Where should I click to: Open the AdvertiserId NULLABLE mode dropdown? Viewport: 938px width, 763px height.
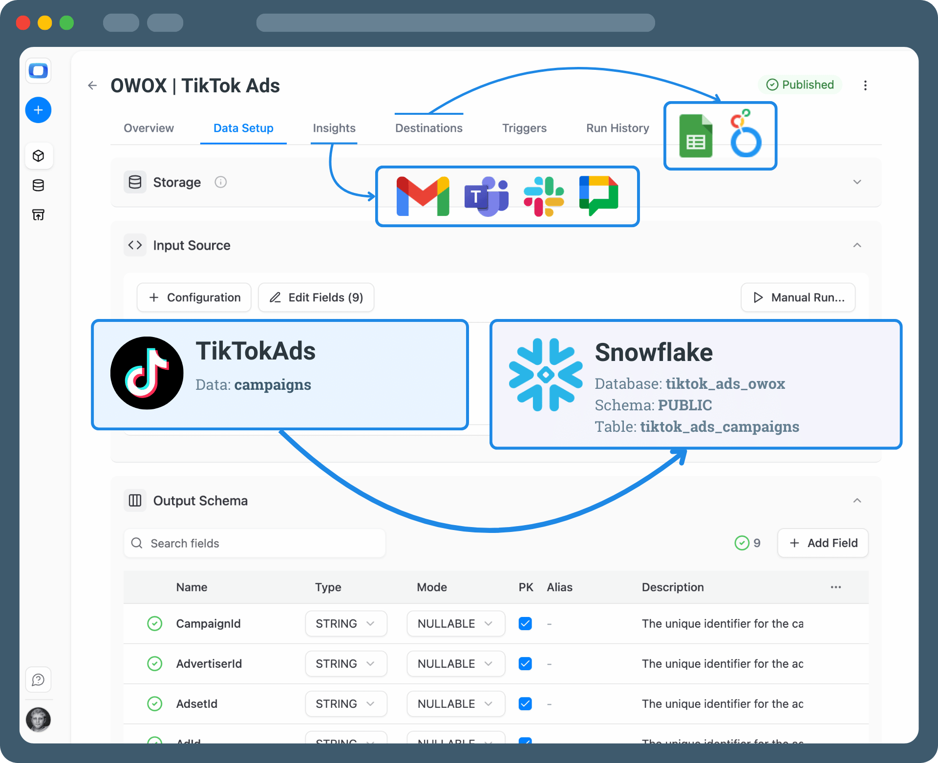coord(455,664)
